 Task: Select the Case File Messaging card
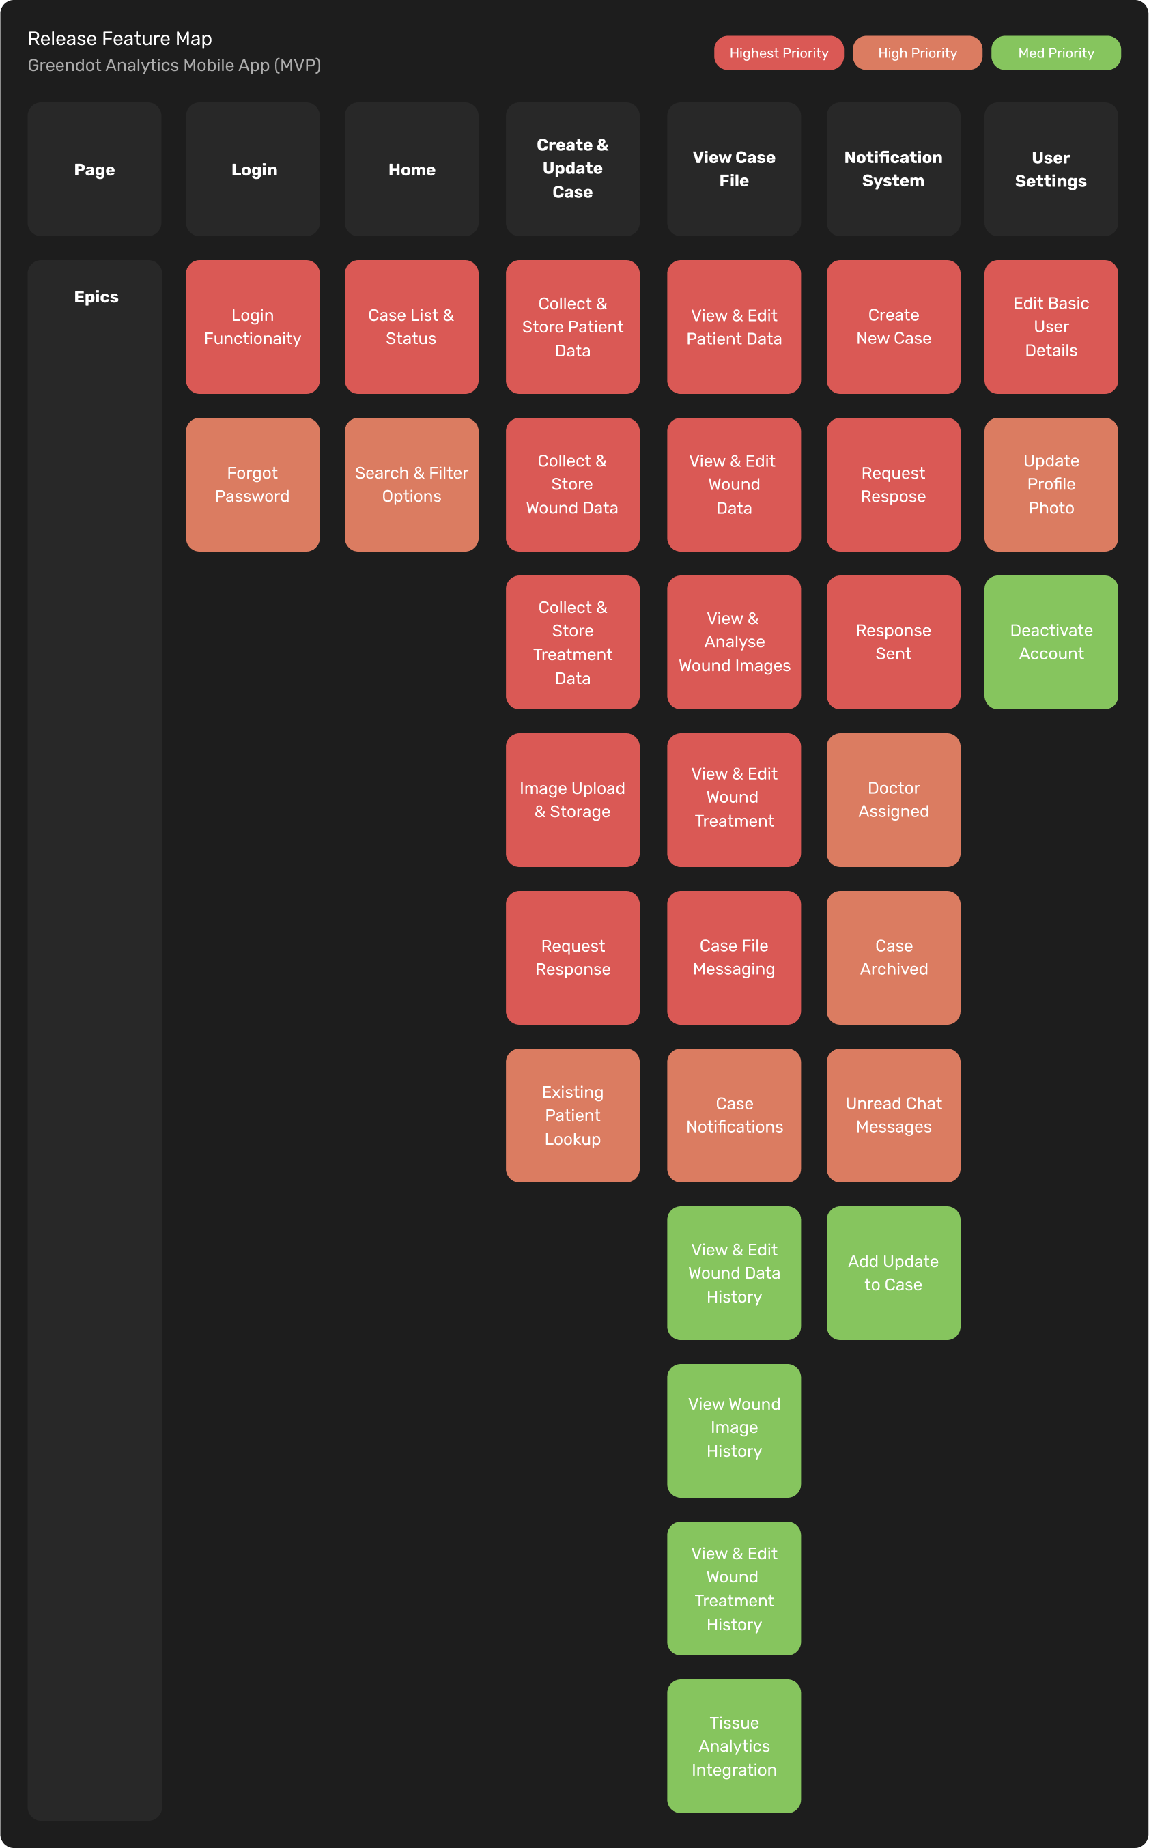click(733, 957)
